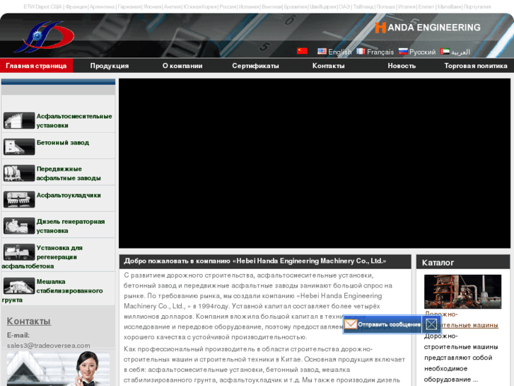The image size is (514, 386).
Task: Open the Главная страница tab
Action: [36, 66]
